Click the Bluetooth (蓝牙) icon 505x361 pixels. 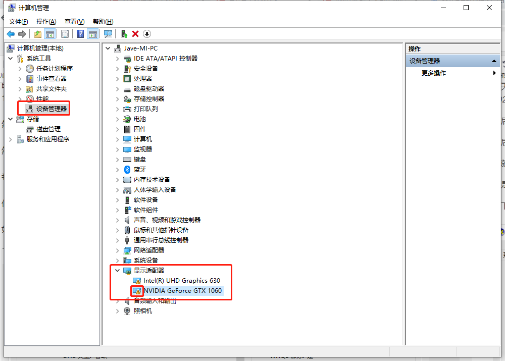pos(127,169)
